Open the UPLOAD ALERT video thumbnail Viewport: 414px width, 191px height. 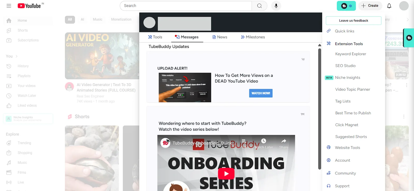tap(185, 87)
